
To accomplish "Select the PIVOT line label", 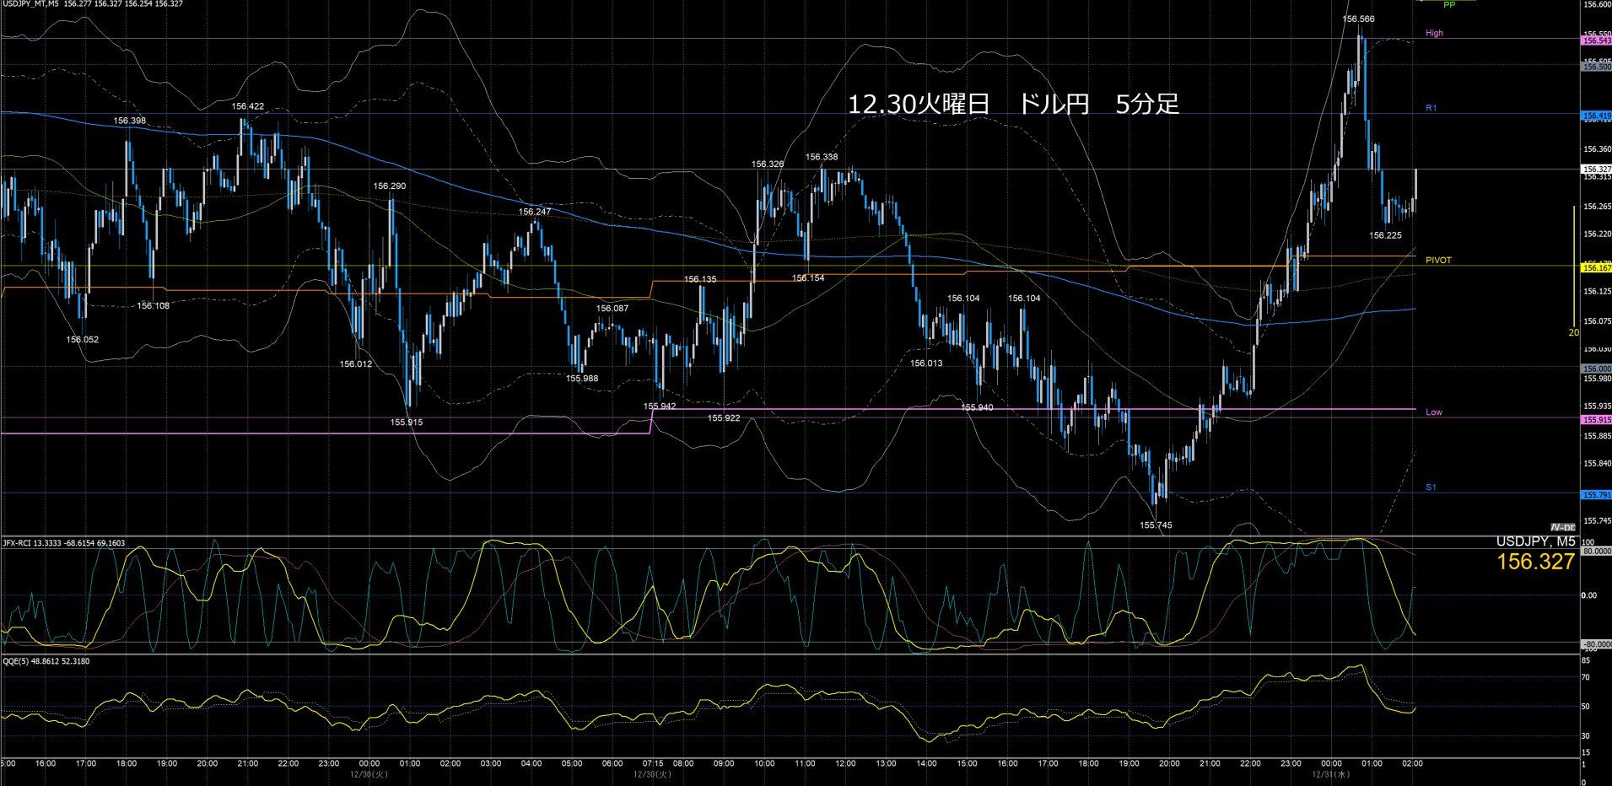I will [x=1438, y=261].
